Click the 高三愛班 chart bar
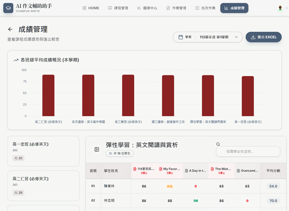Viewport: 289px width, 211px height. point(128,95)
